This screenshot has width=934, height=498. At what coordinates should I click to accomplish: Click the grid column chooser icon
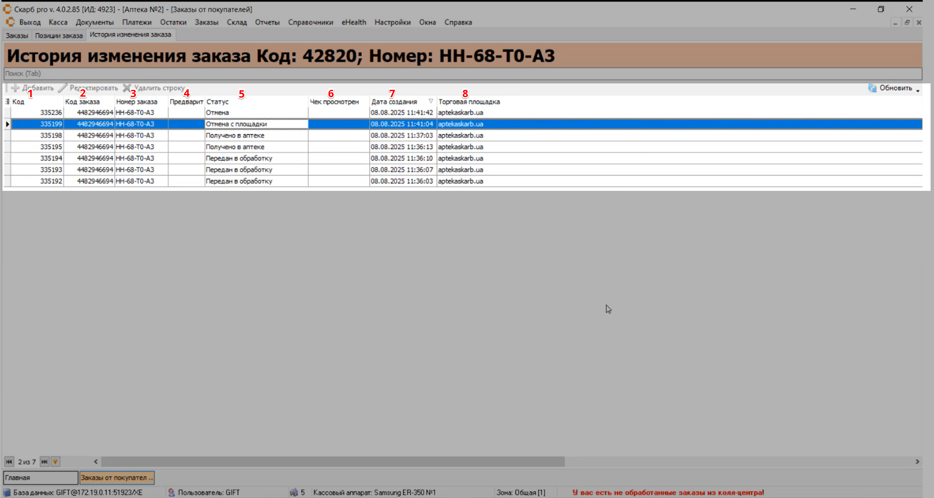click(7, 102)
